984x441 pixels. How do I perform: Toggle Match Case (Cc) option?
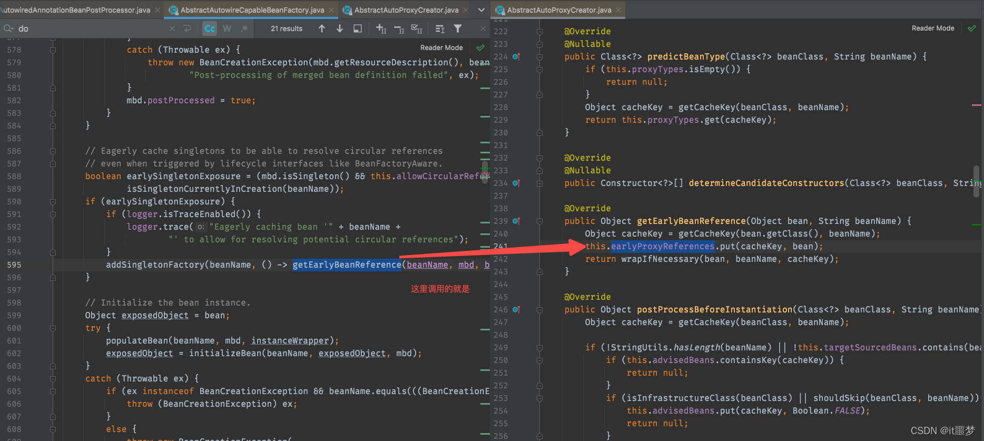coord(210,28)
